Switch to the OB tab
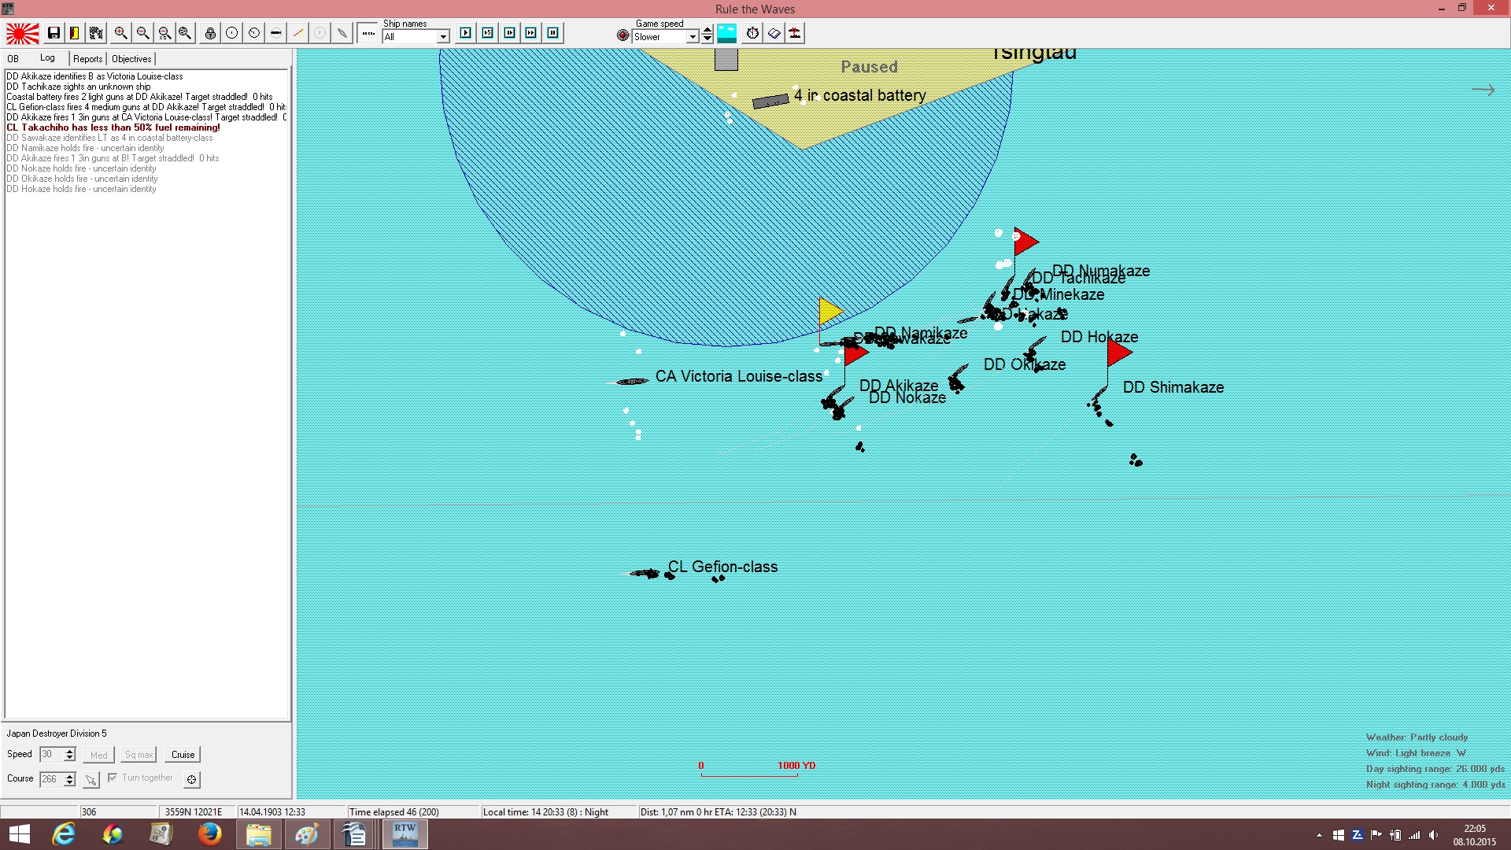 pyautogui.click(x=13, y=59)
